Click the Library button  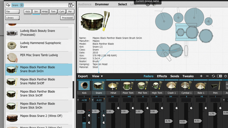click(12, 18)
